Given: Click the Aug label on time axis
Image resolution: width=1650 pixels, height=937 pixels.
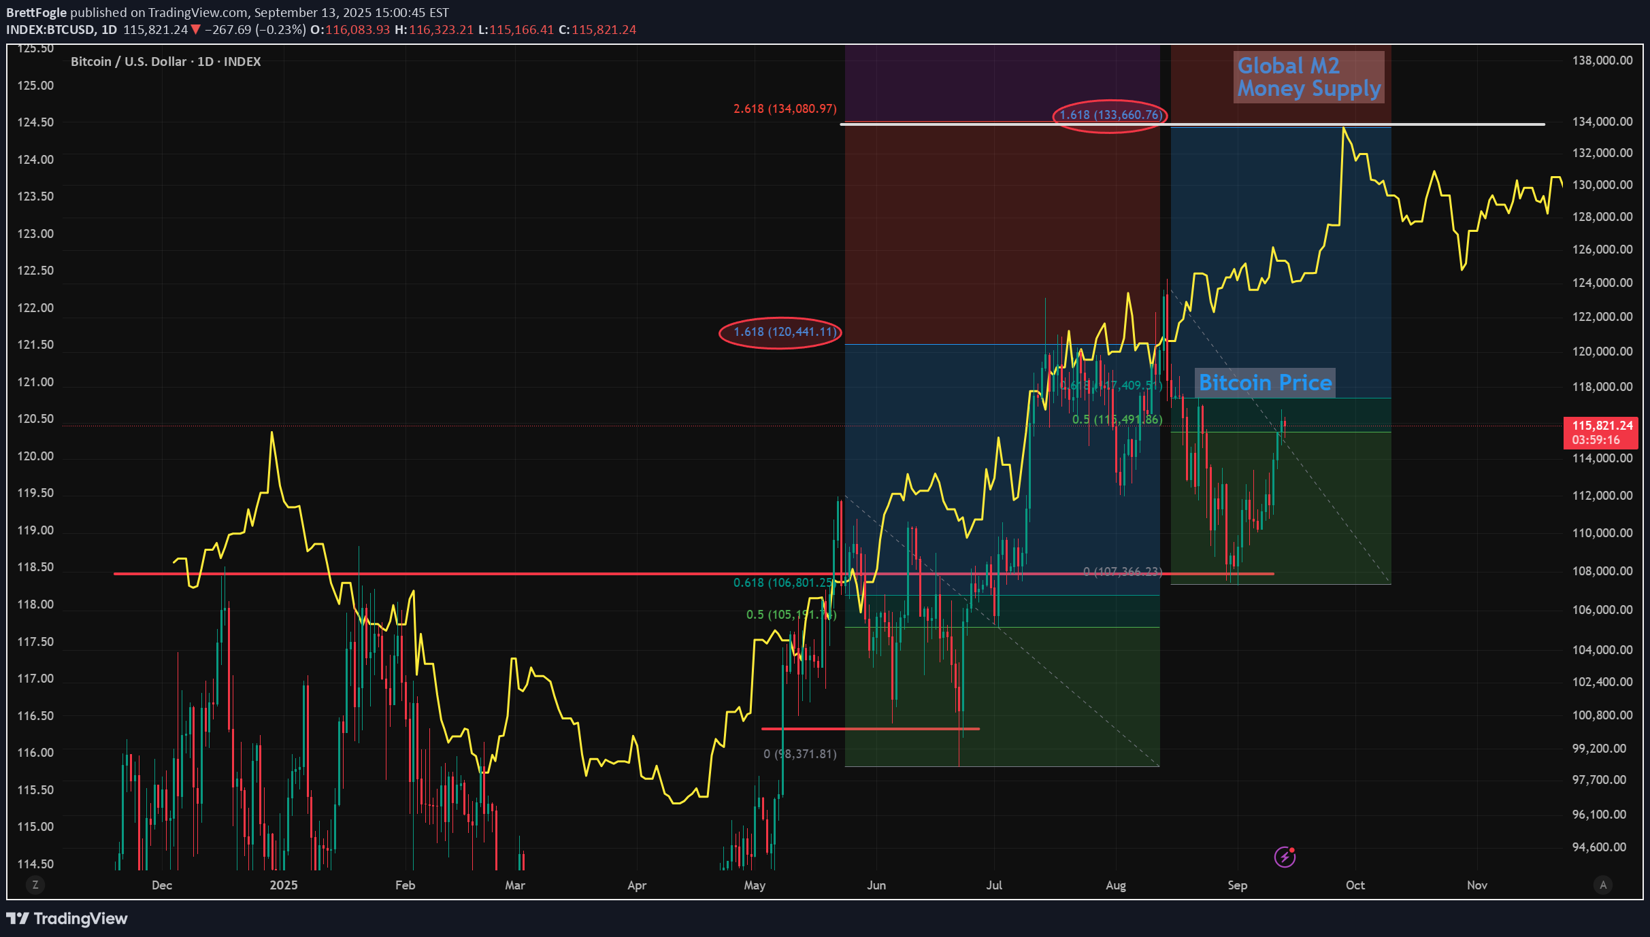Looking at the screenshot, I should pos(1116,885).
